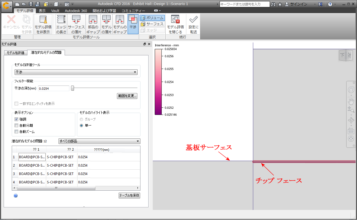The height and width of the screenshot is (220, 357).
Task: Toggle ボリューム (Volume) selection mode
Action: (x=152, y=18)
